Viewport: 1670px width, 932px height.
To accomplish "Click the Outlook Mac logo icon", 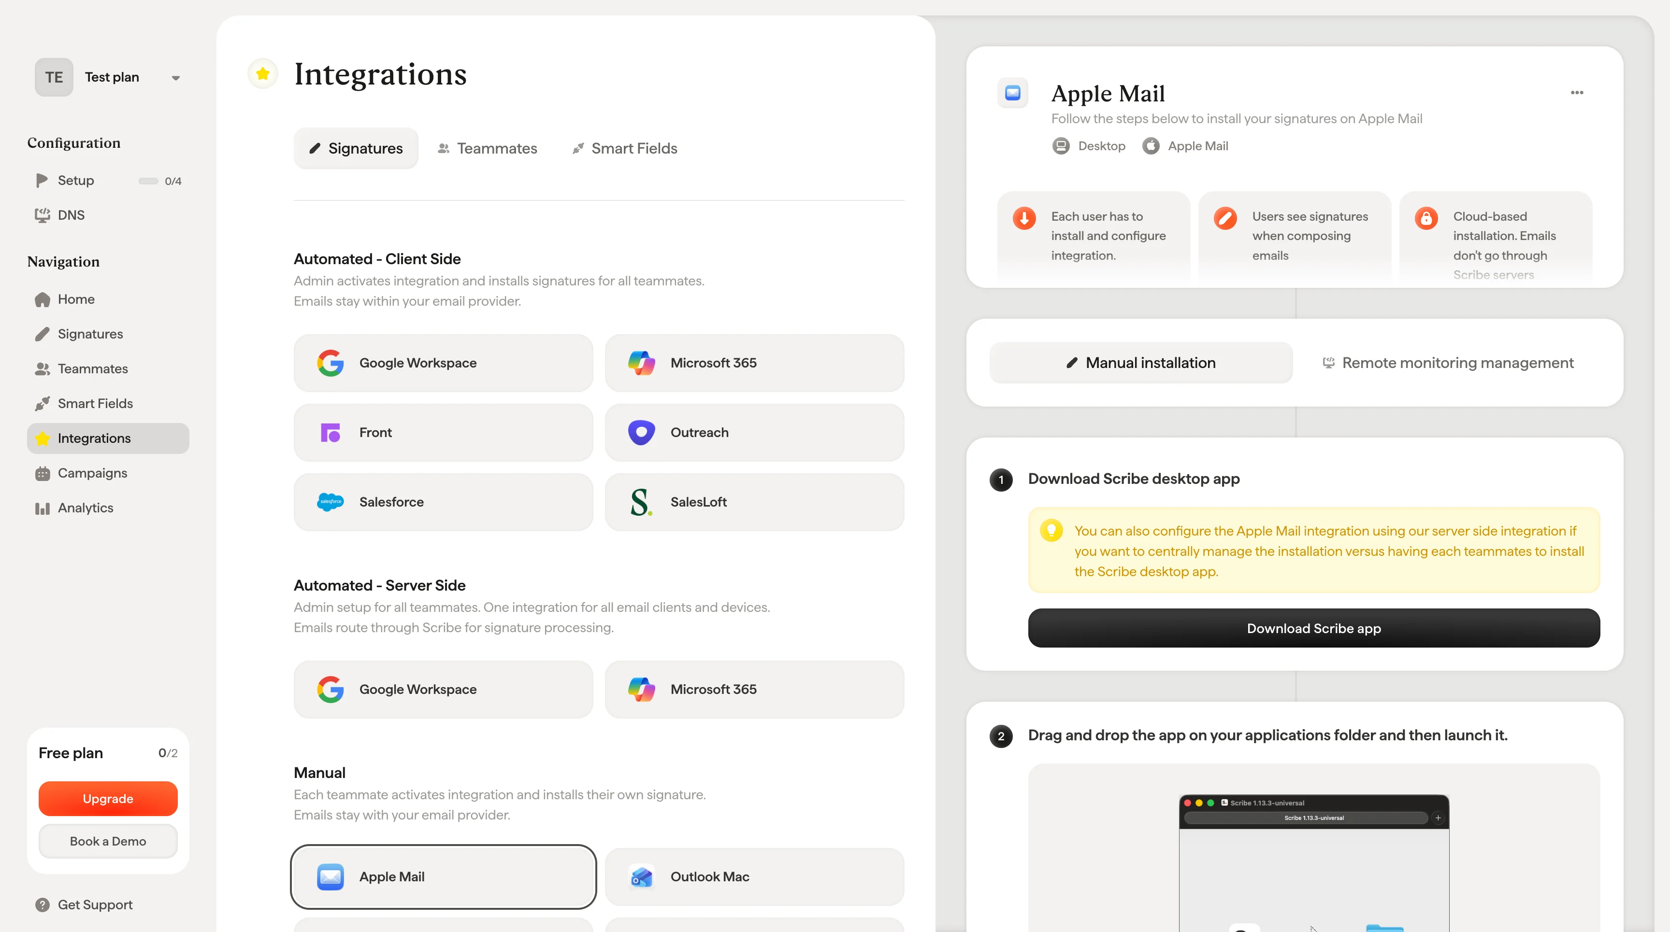I will (641, 877).
